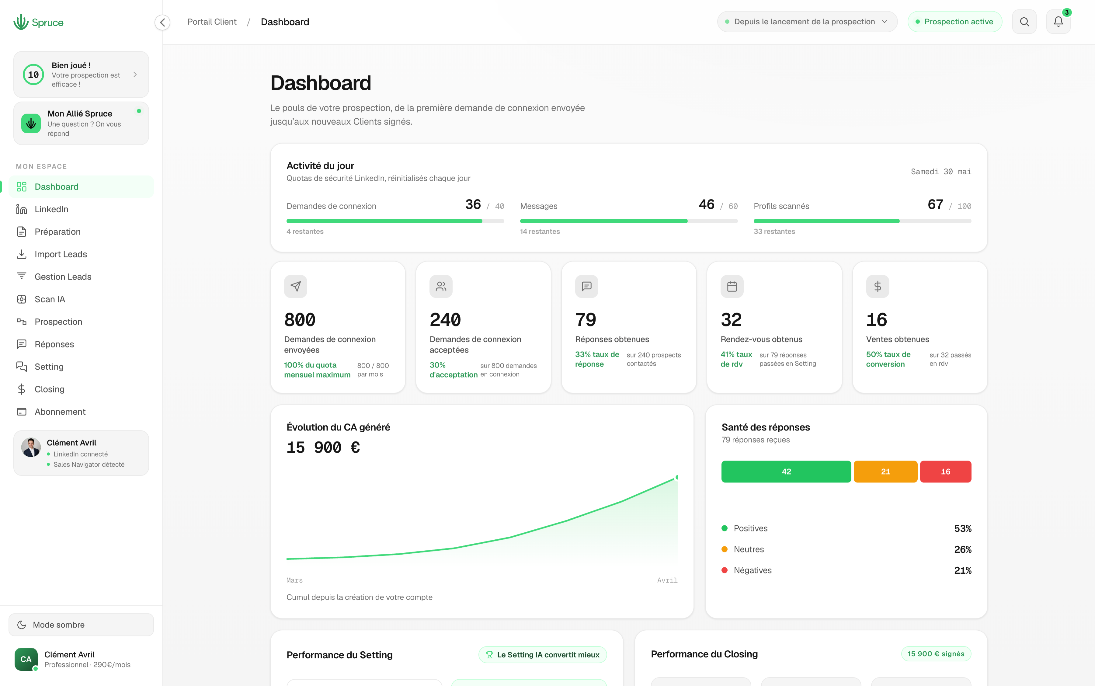Go to Import Leads in the sidebar

tap(81, 254)
